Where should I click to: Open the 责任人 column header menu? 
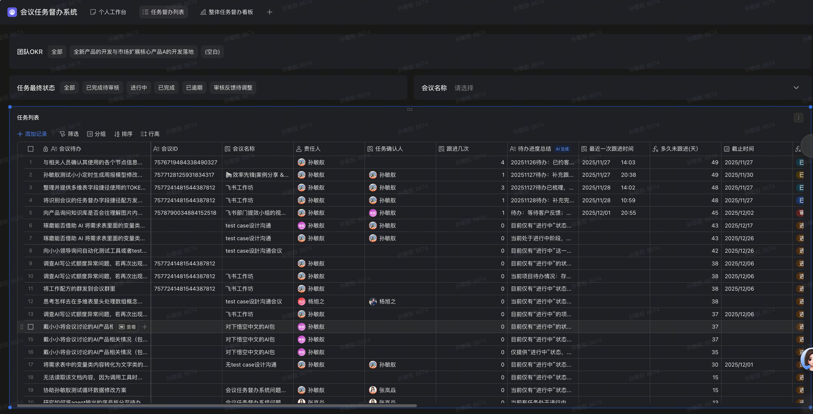coord(312,149)
